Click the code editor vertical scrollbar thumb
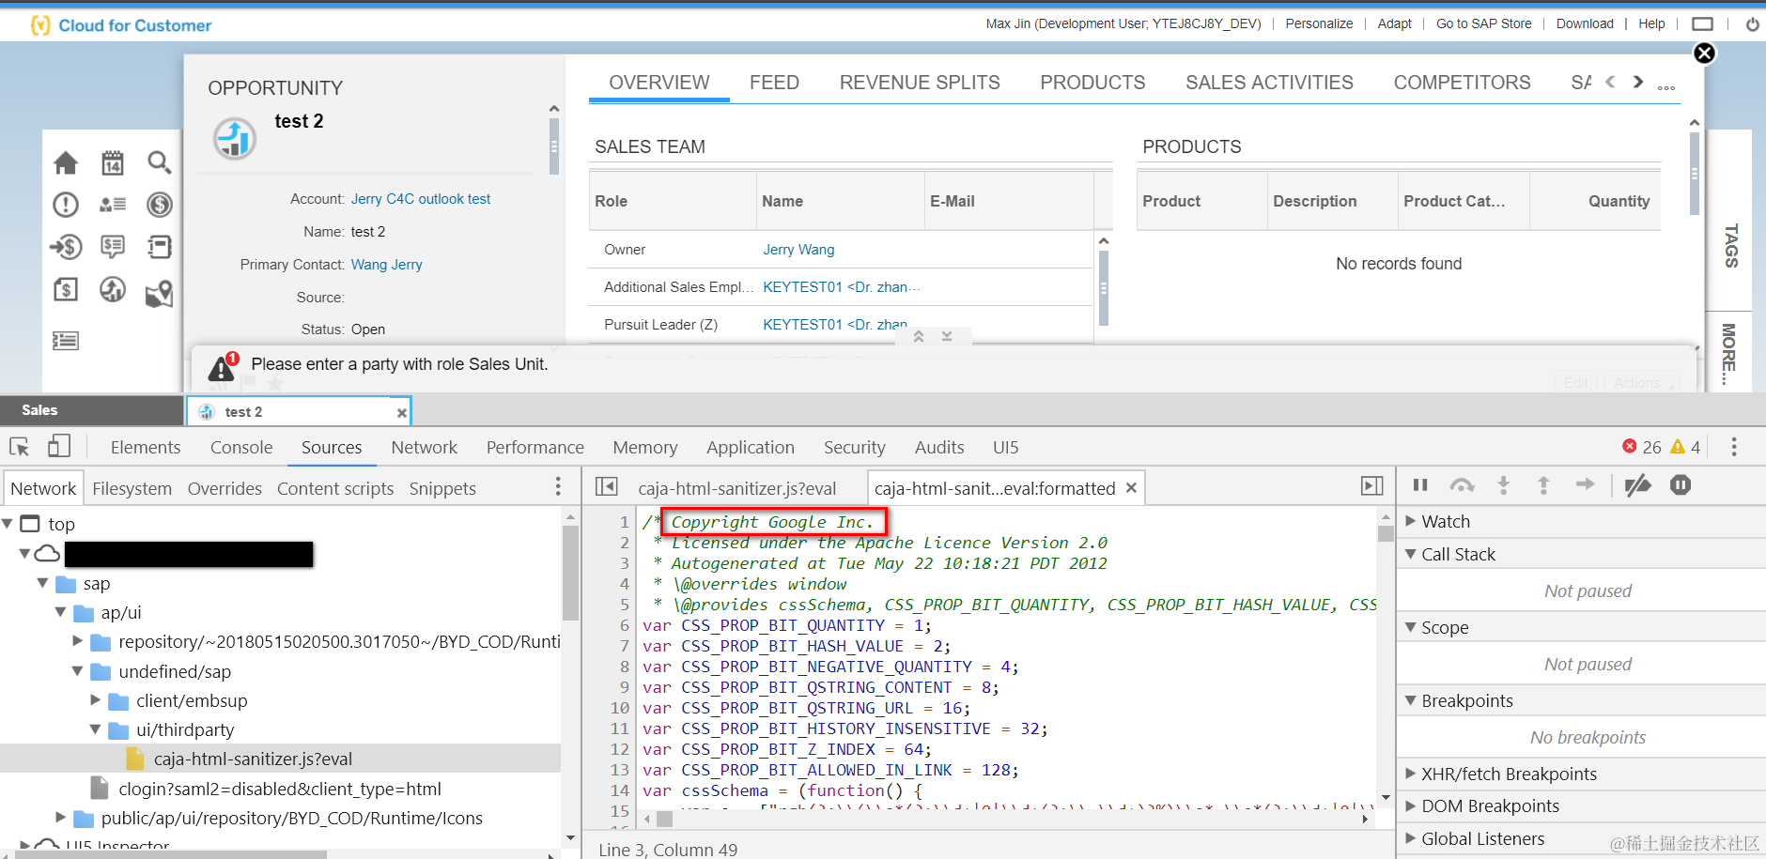 tap(1386, 532)
